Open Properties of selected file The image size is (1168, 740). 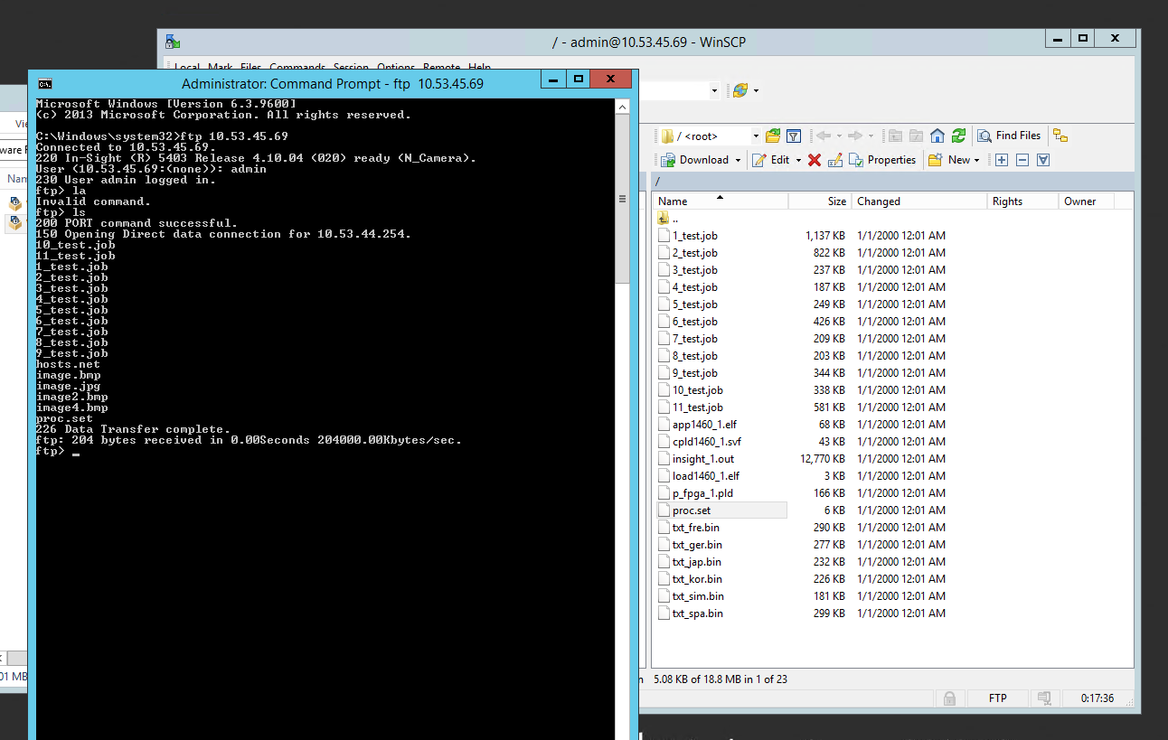(882, 160)
